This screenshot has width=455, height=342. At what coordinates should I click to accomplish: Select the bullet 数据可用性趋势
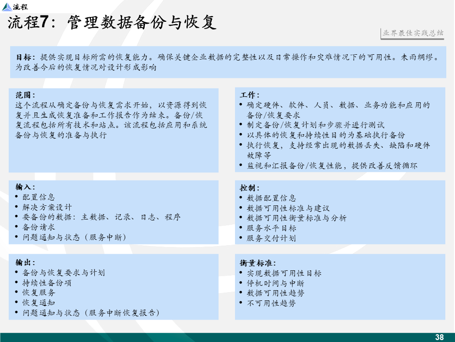[x=276, y=293]
